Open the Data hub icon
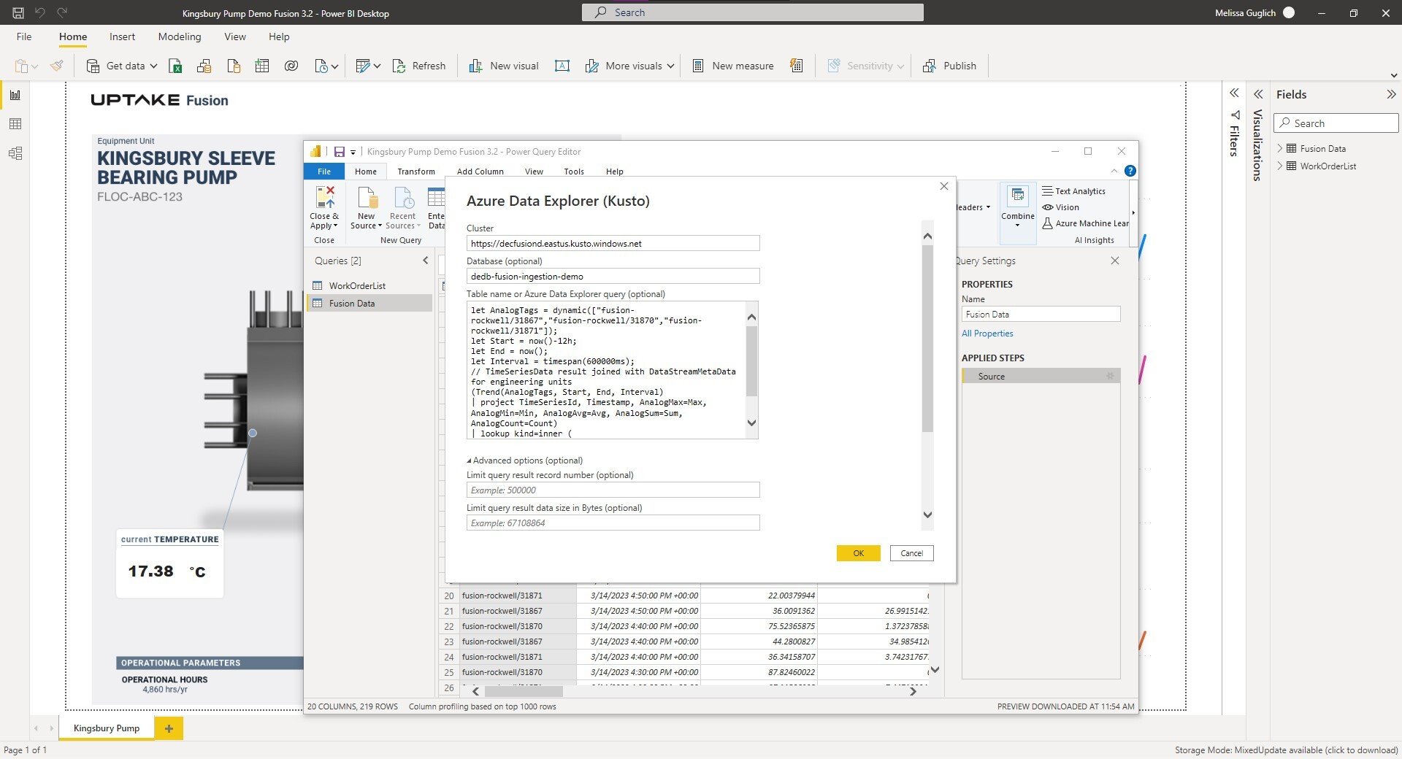Viewport: 1402px width, 759px height. 204,66
